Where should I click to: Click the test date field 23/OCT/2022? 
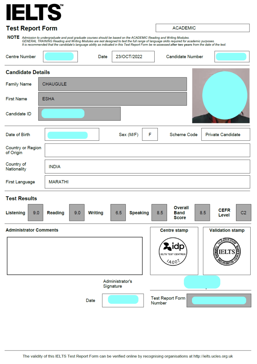[x=133, y=57]
